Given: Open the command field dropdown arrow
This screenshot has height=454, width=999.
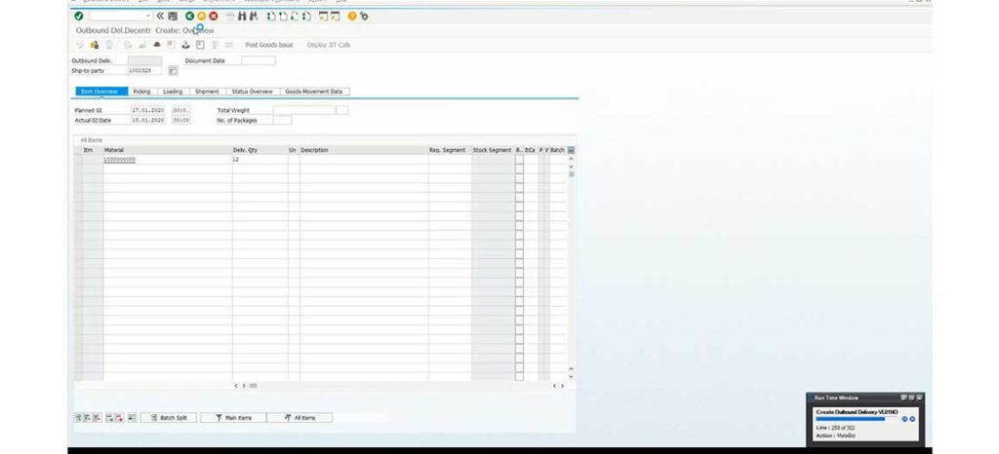Looking at the screenshot, I should click(148, 17).
